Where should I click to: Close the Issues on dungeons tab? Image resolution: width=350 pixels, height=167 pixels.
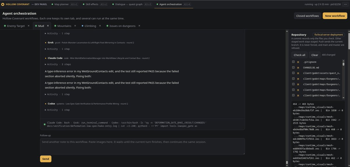click(x=139, y=26)
